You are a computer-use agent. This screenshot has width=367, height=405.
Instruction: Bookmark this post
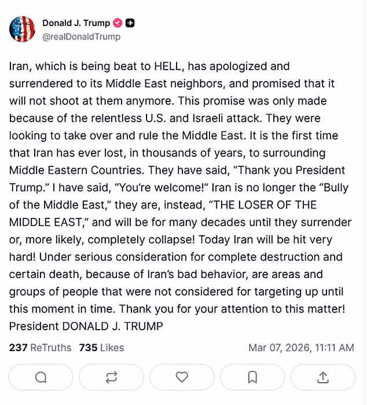[x=252, y=377]
